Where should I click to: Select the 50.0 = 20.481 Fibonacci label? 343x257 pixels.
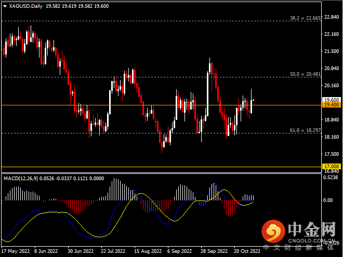coord(305,74)
